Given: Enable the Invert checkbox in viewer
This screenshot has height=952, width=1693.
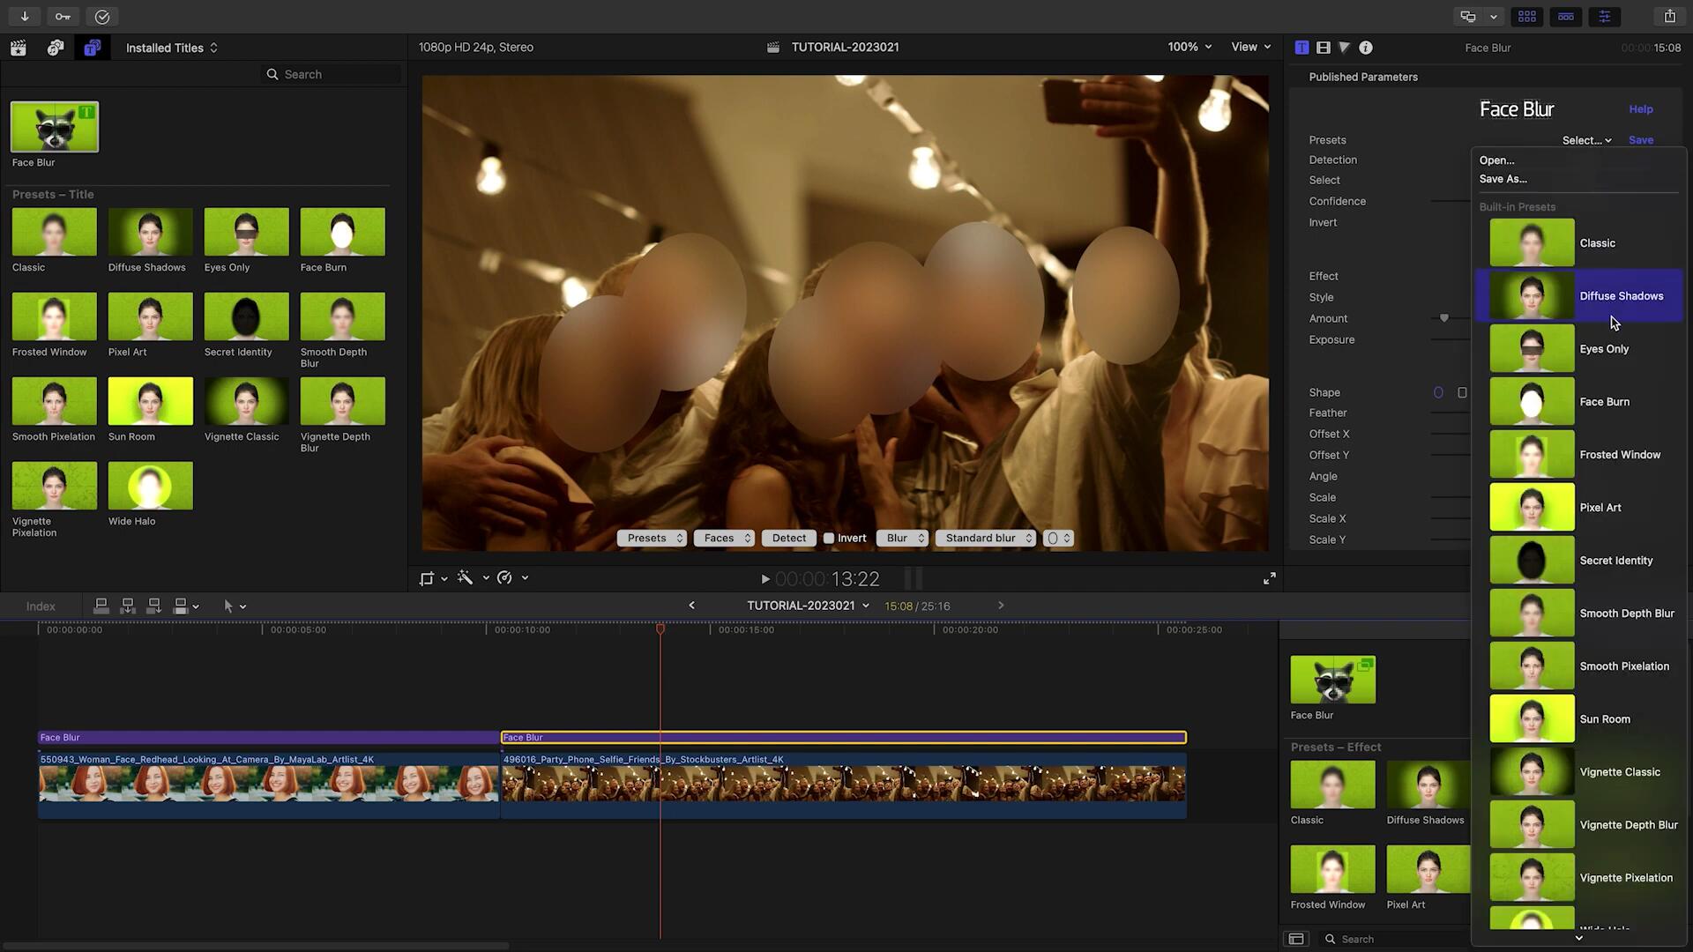Looking at the screenshot, I should click(829, 539).
